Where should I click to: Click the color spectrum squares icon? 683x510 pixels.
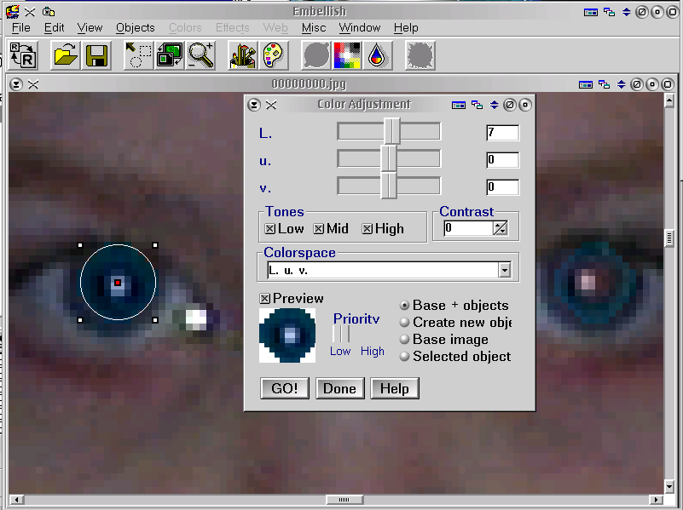[x=348, y=55]
